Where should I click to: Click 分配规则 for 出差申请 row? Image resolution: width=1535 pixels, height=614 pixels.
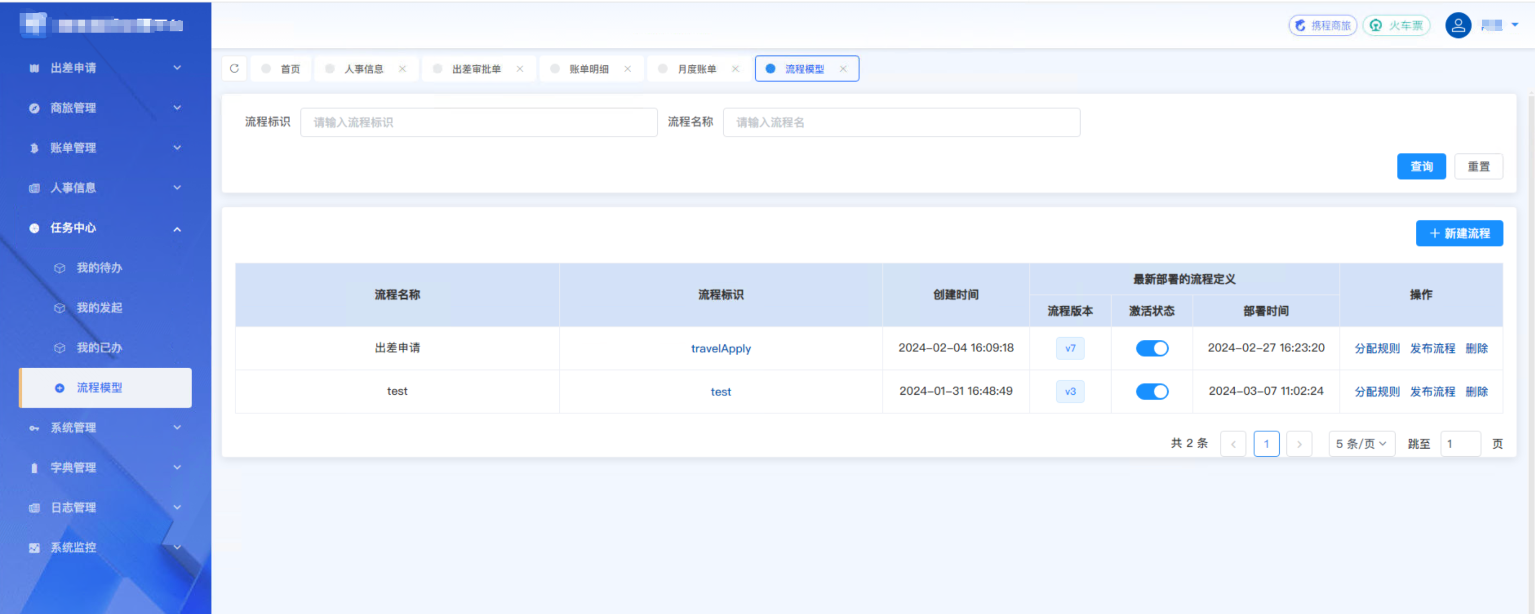point(1377,349)
